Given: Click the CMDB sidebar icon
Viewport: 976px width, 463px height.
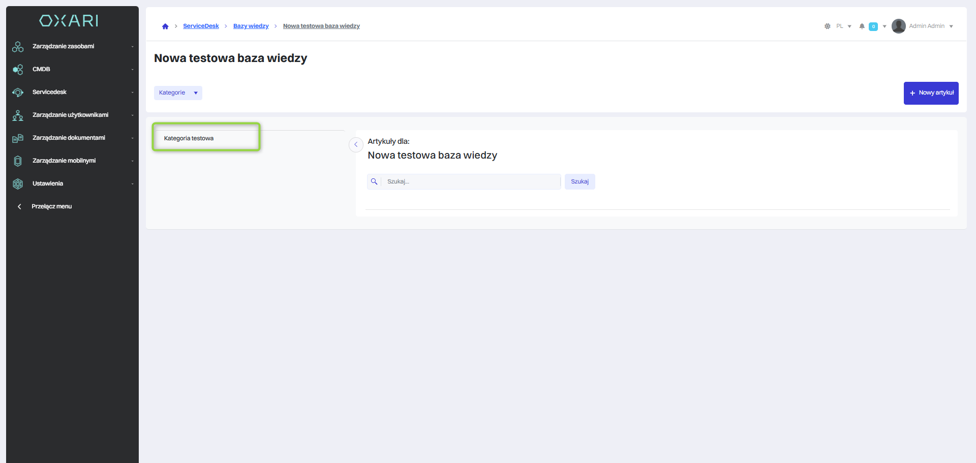Looking at the screenshot, I should point(18,69).
